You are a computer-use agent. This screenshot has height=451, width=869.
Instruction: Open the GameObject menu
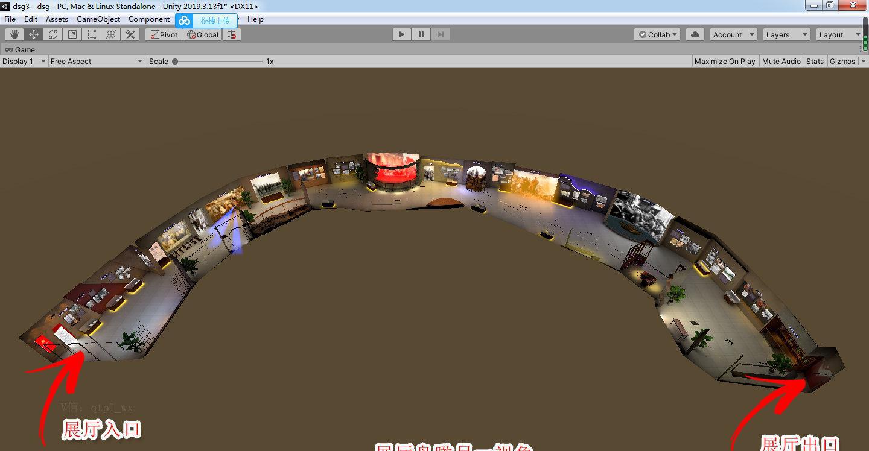(98, 19)
